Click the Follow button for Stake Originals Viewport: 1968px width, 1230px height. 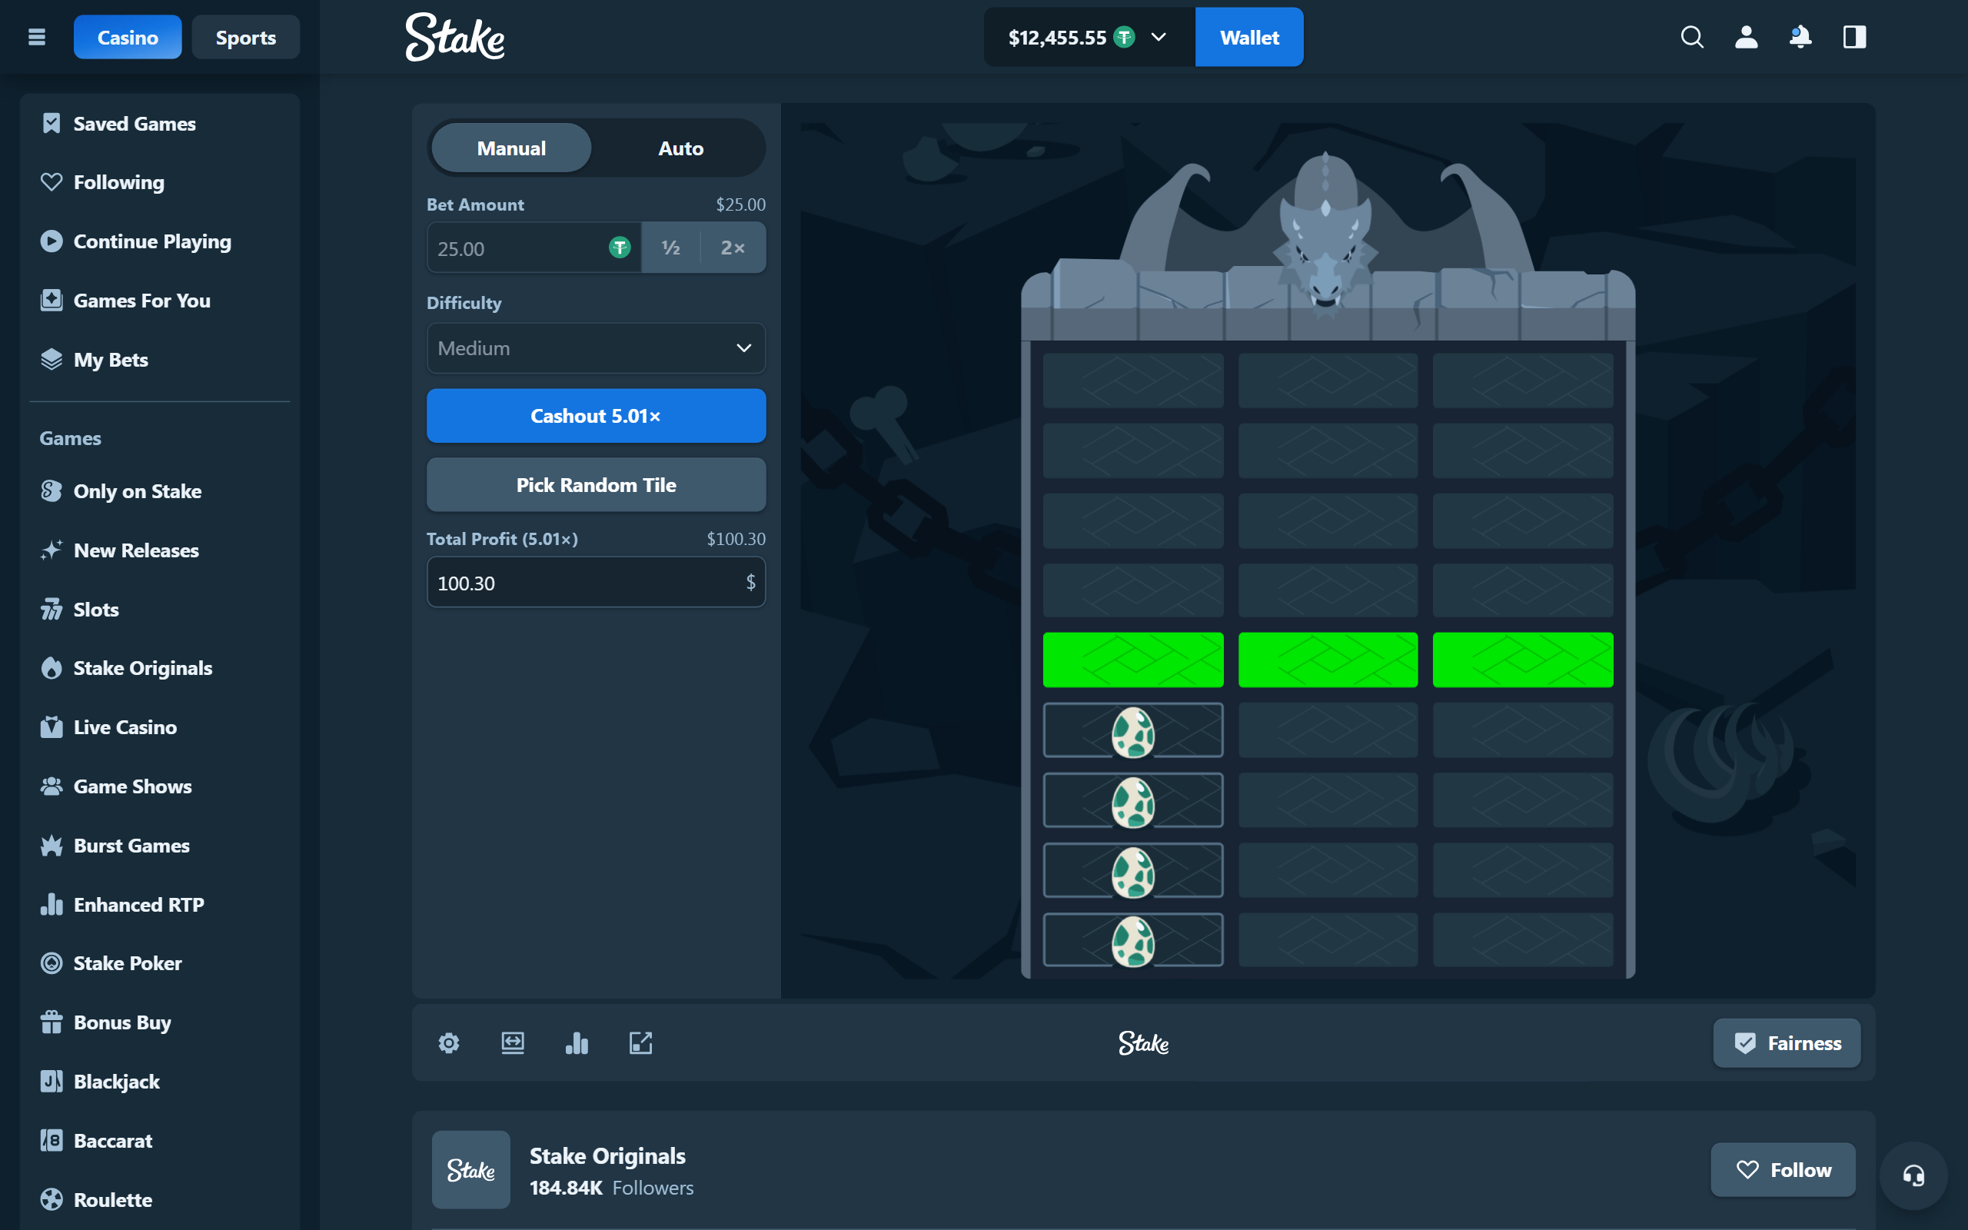[1783, 1170]
